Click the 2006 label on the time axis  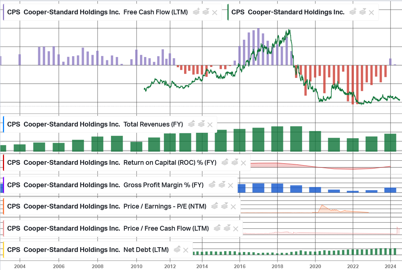(x=59, y=266)
